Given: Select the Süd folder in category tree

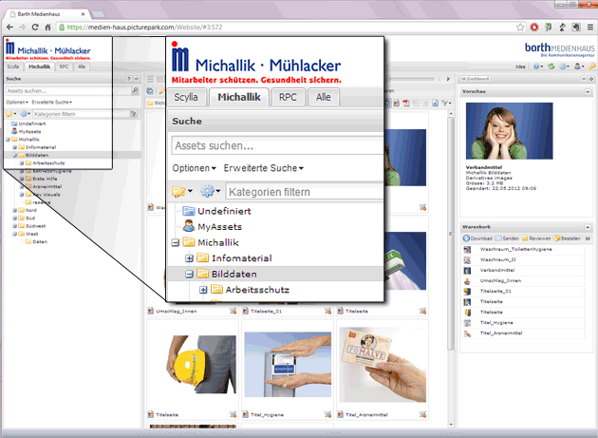Looking at the screenshot, I should pos(28,218).
